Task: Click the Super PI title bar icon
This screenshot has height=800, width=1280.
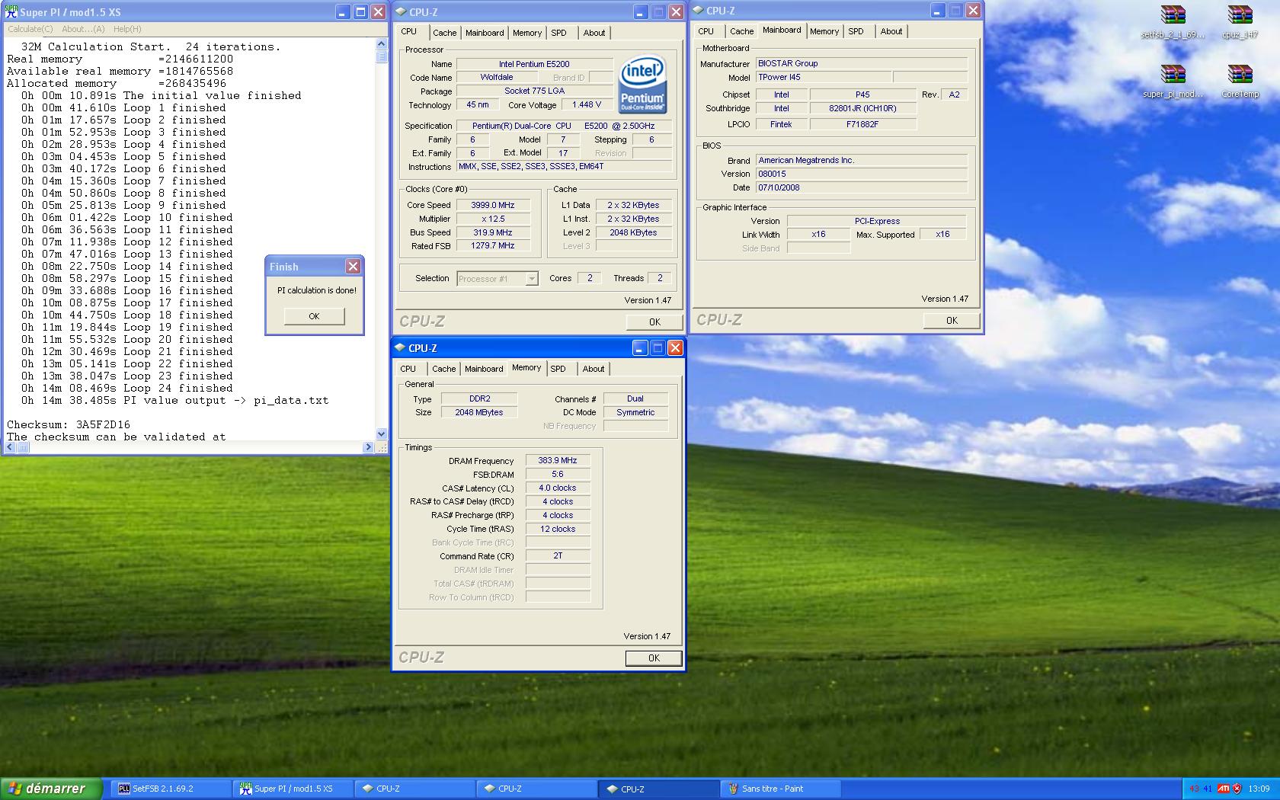Action: (11, 12)
